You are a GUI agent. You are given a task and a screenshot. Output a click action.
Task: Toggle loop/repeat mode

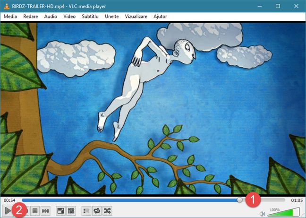97,211
